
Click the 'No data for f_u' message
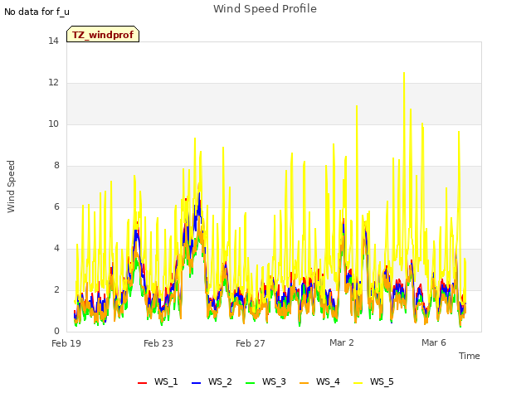(37, 12)
